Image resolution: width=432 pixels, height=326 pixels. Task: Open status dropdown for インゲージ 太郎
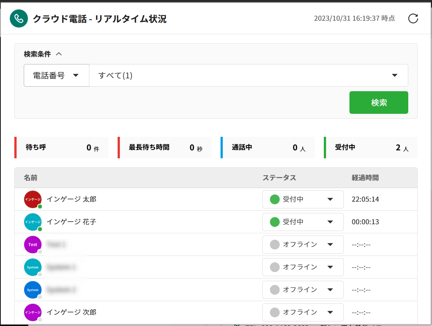tap(303, 199)
